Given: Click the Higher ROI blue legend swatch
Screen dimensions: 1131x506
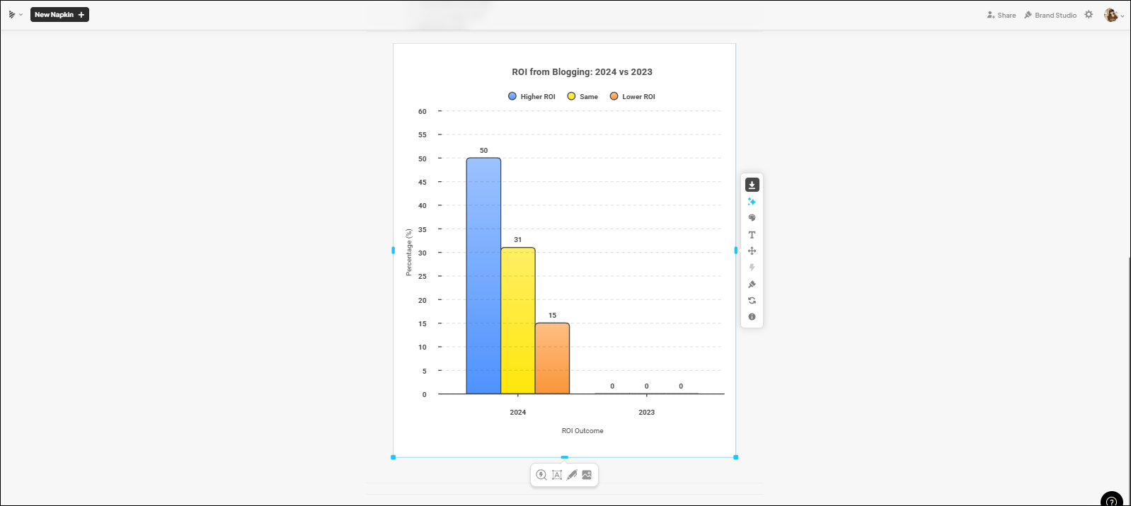Looking at the screenshot, I should click(x=512, y=96).
